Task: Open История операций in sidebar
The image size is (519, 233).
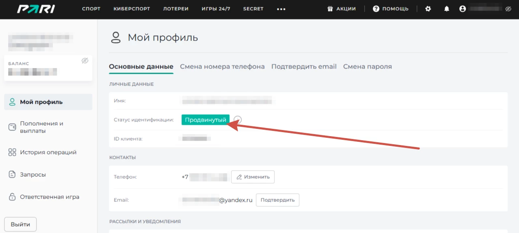Action: pyautogui.click(x=48, y=153)
